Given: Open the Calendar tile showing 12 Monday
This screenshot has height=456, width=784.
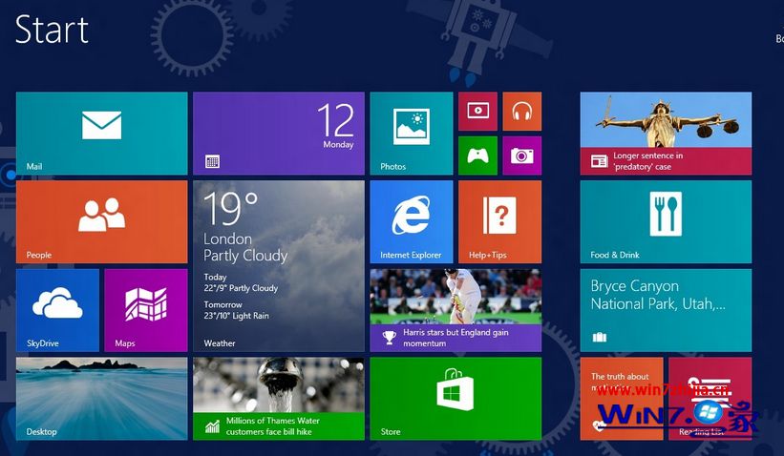Looking at the screenshot, I should [x=279, y=134].
